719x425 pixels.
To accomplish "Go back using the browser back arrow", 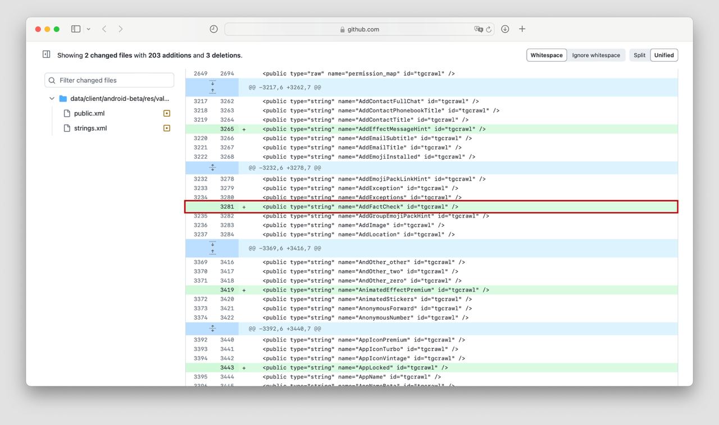I will [104, 29].
